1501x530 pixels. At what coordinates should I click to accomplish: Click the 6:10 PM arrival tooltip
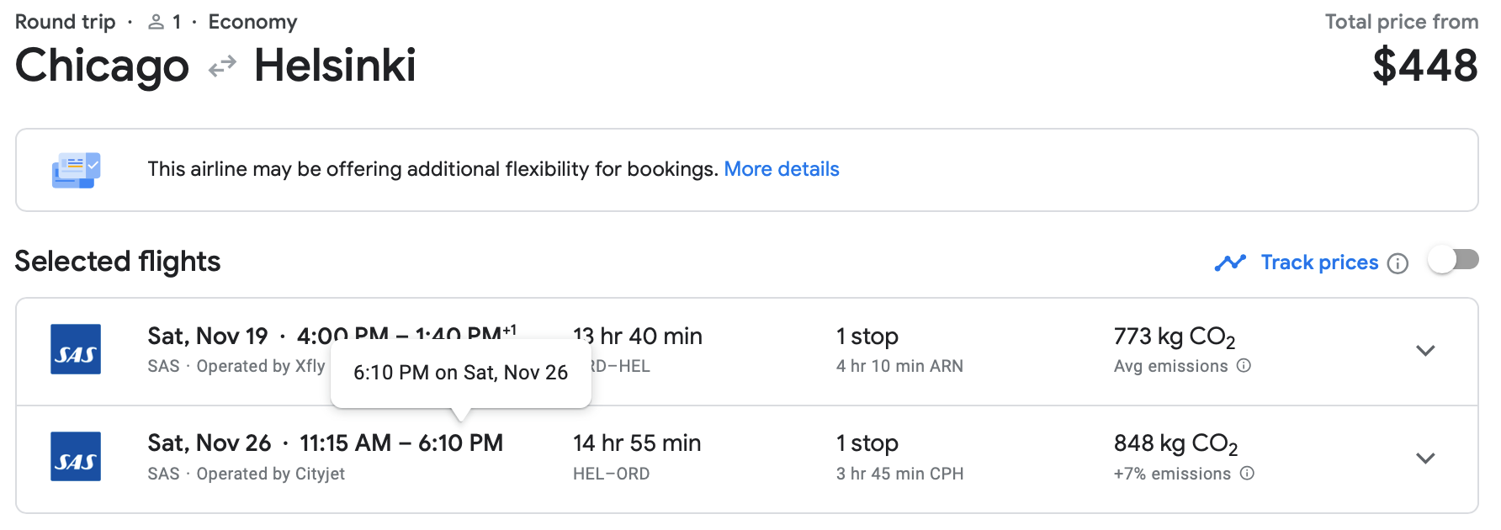[x=460, y=373]
